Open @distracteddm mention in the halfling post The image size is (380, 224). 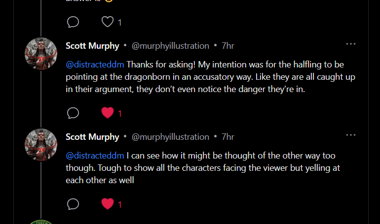(x=95, y=64)
